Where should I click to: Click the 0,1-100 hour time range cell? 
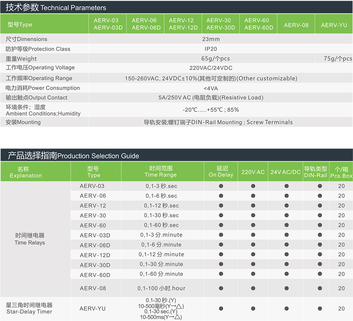tap(161, 288)
